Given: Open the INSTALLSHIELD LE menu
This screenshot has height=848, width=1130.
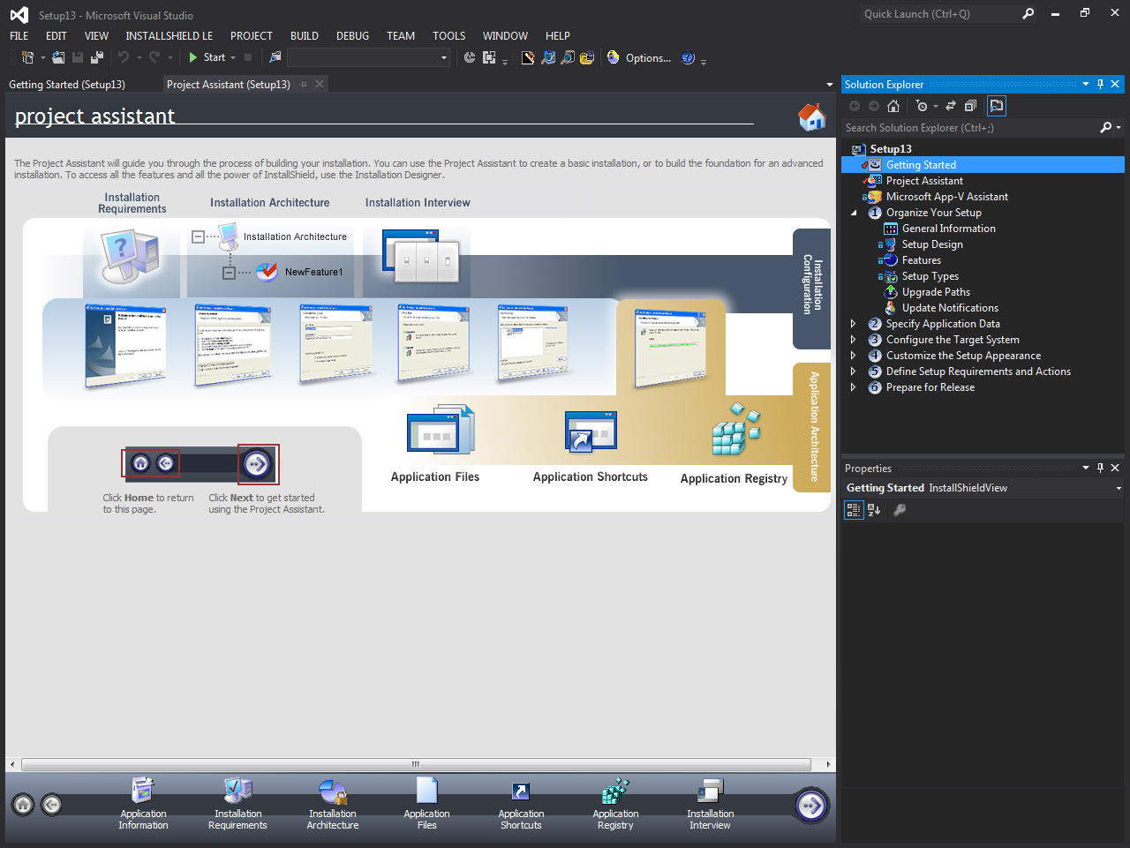Looking at the screenshot, I should [x=169, y=36].
